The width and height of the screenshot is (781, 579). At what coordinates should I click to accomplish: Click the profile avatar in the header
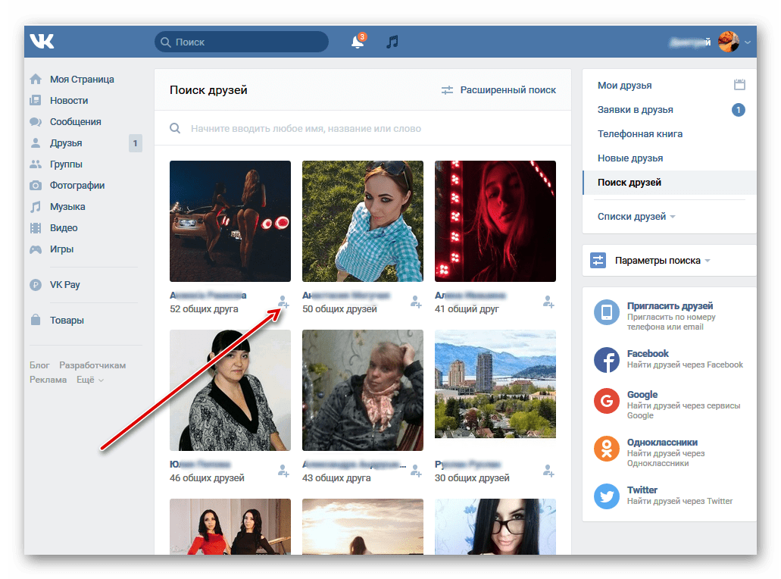tap(728, 42)
